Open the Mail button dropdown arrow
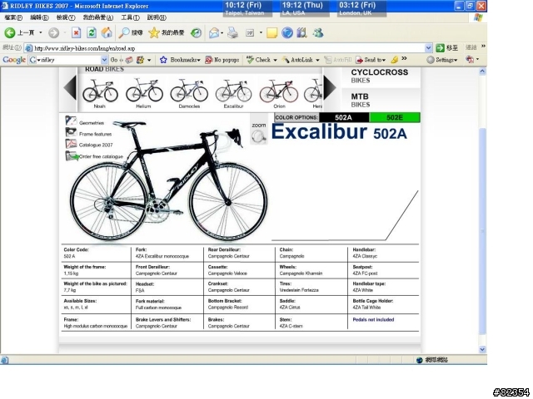Screen dimensions: 533x399 tap(222, 33)
